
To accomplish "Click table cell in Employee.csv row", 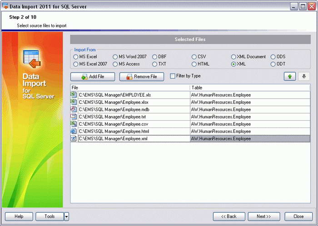I will tap(250, 124).
